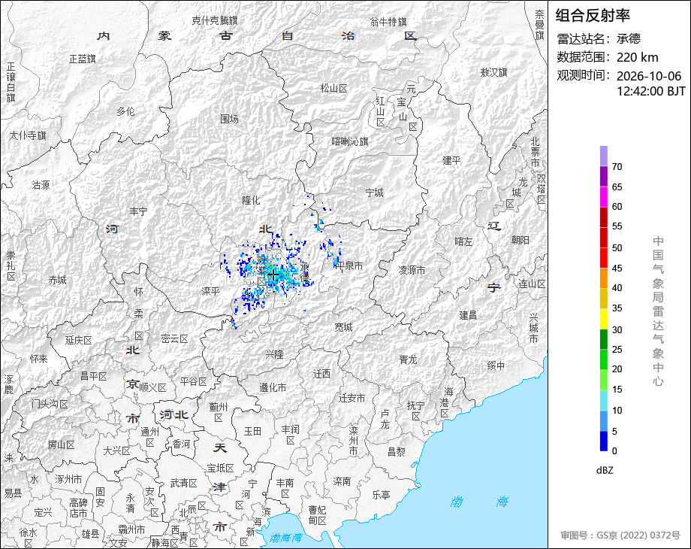
Task: Click the 渤海湾 bay label
Action: pyautogui.click(x=286, y=538)
